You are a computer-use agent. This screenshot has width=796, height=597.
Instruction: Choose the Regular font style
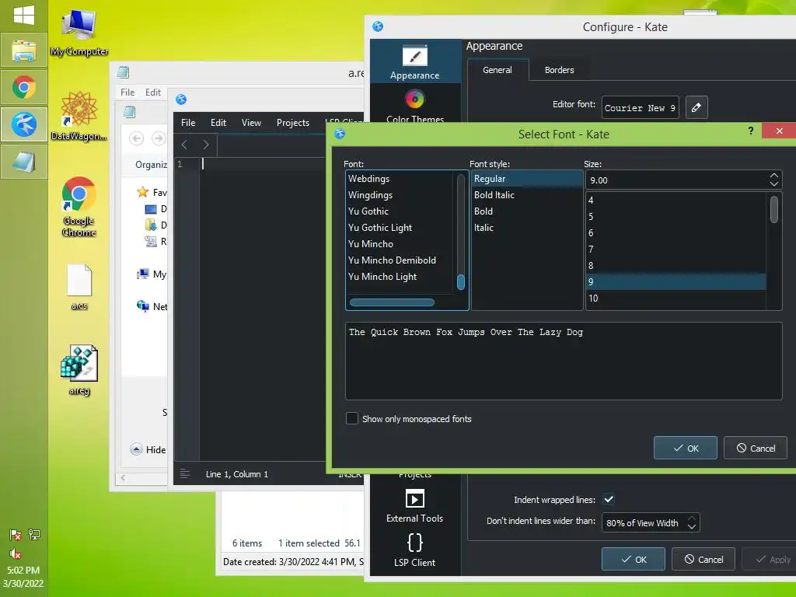coord(527,179)
